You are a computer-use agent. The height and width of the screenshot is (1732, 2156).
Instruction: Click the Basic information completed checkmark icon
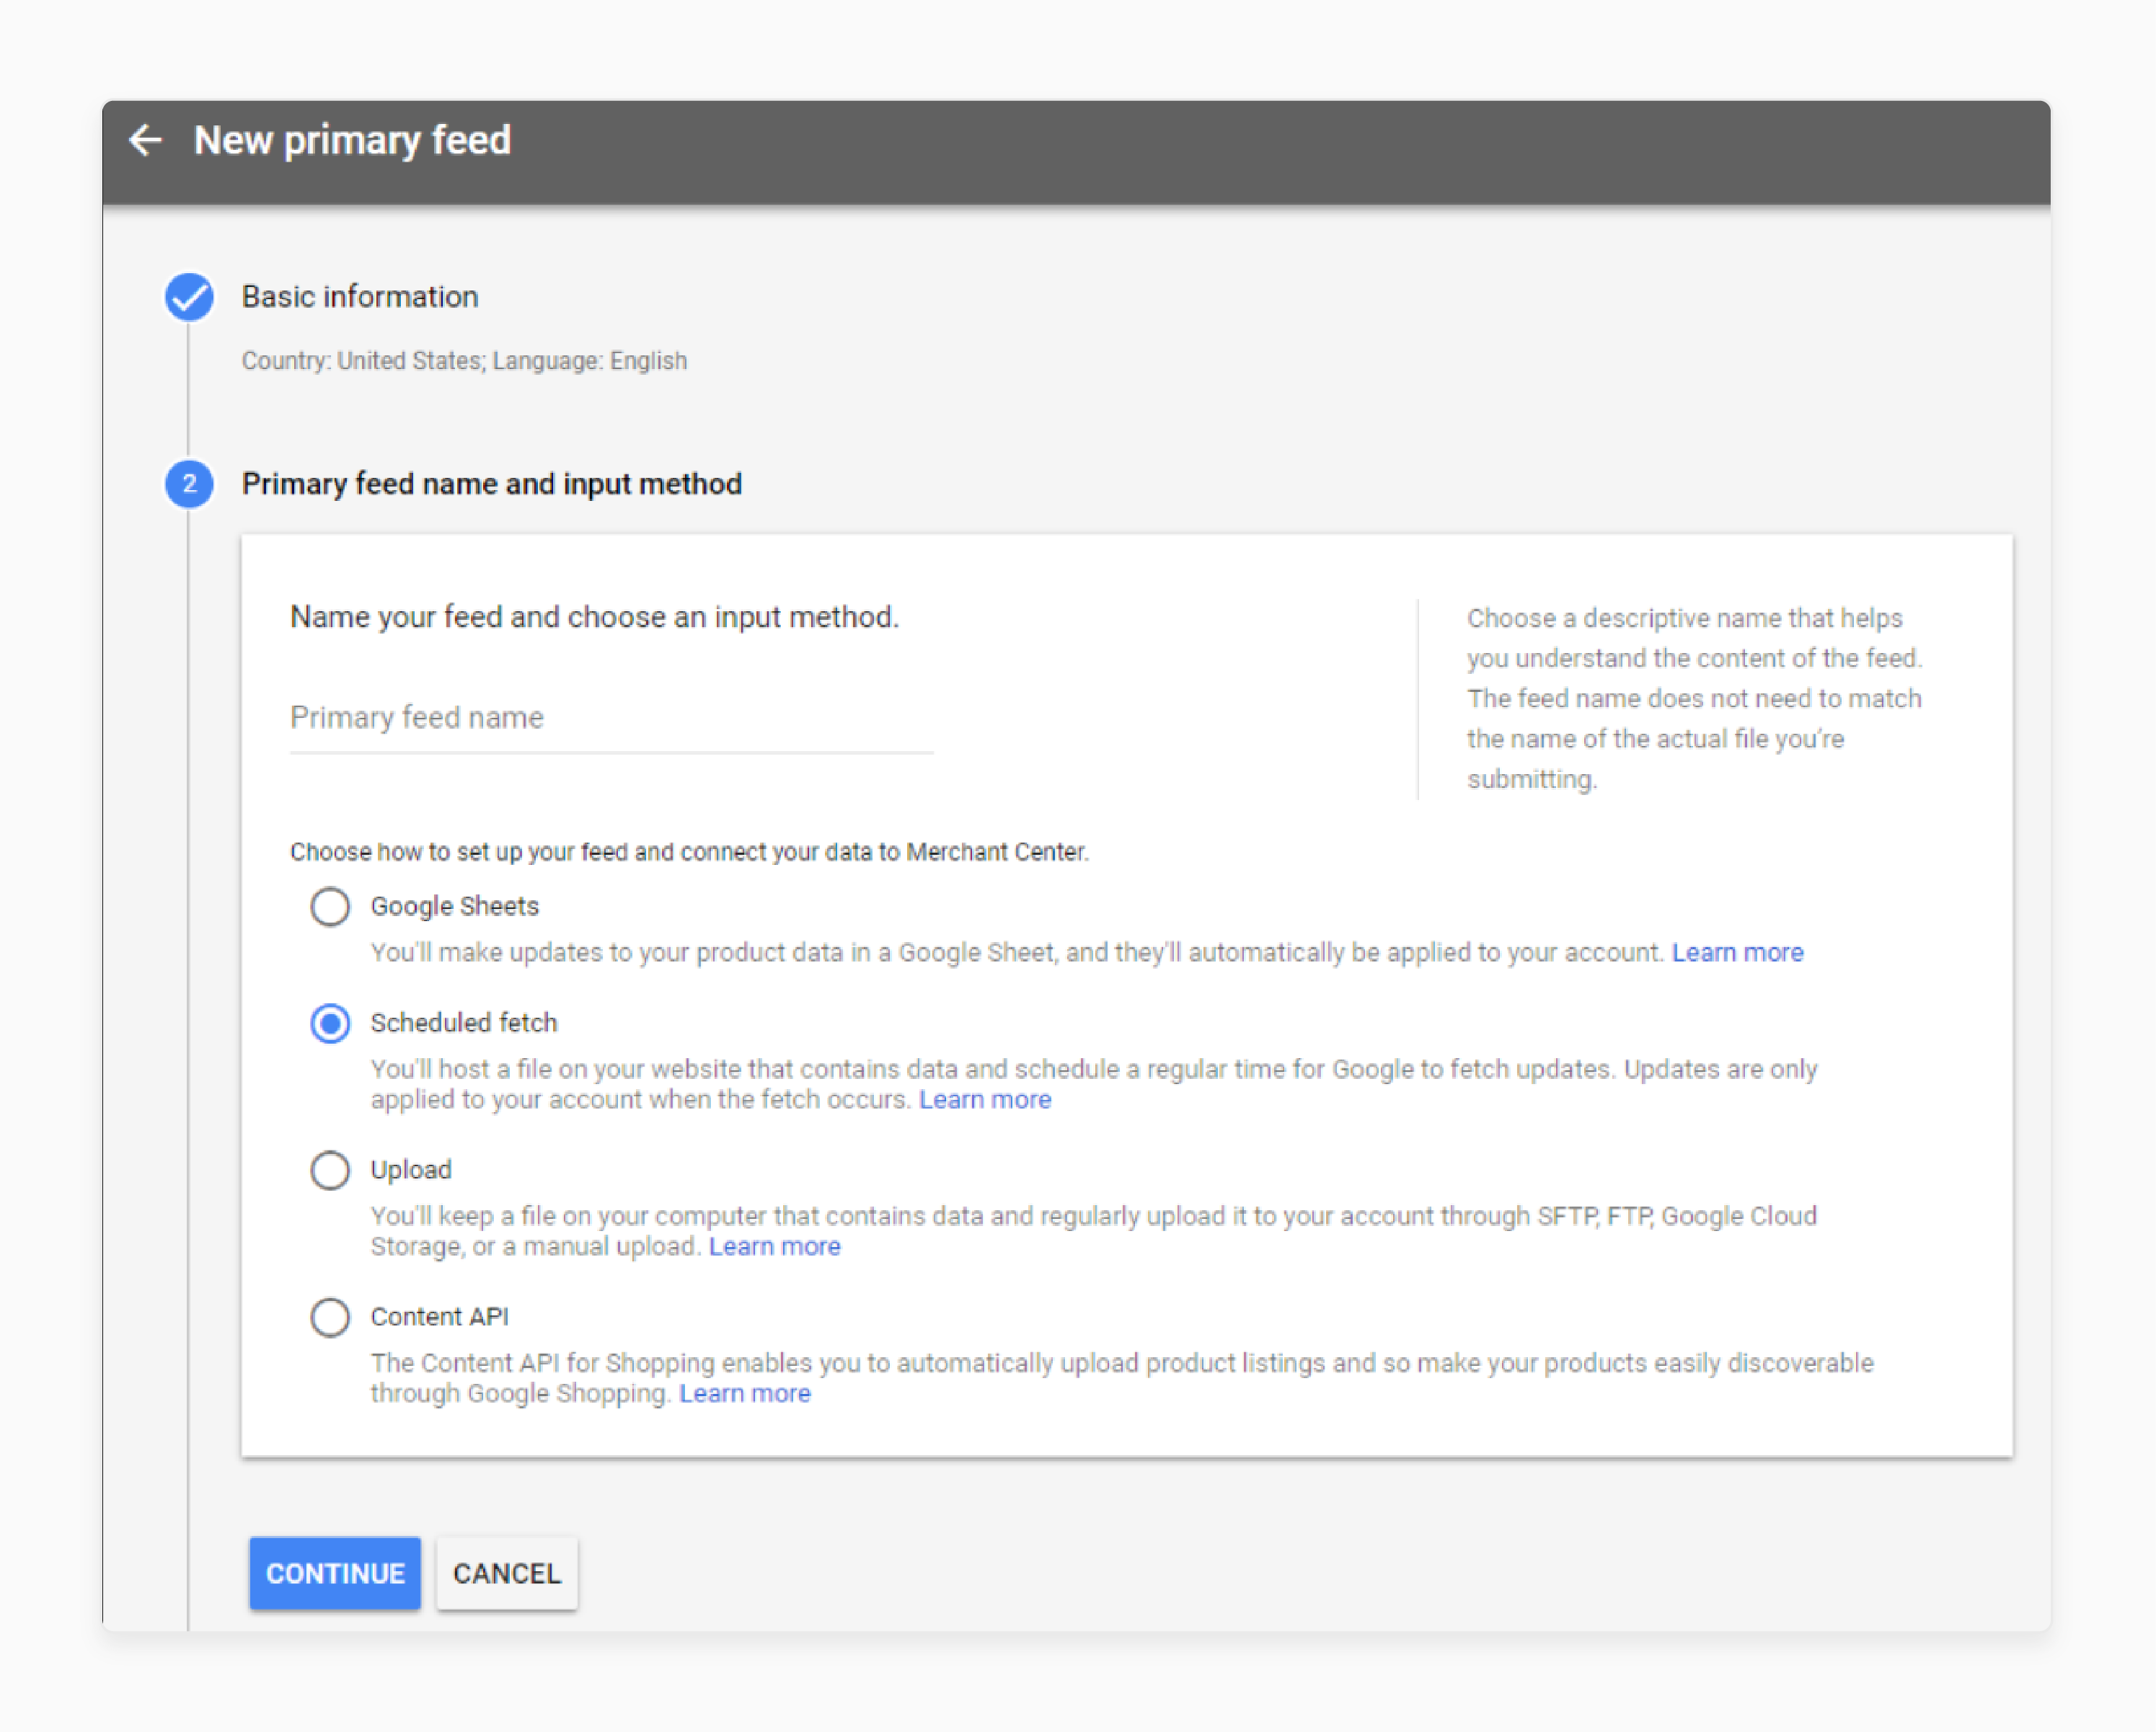pos(189,297)
